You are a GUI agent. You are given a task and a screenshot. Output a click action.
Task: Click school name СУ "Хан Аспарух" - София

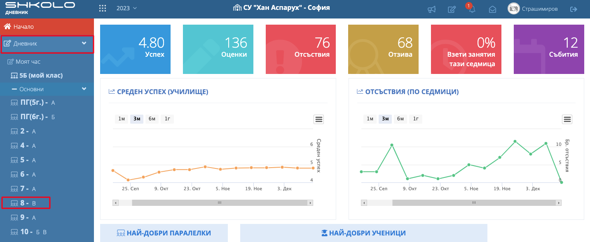point(281,8)
